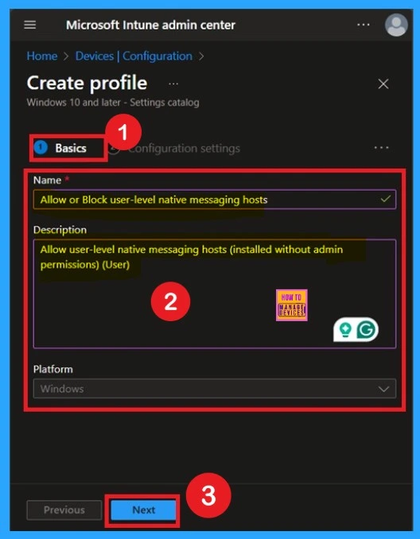Open the Grammarly G icon
The image size is (420, 539).
coord(366,330)
